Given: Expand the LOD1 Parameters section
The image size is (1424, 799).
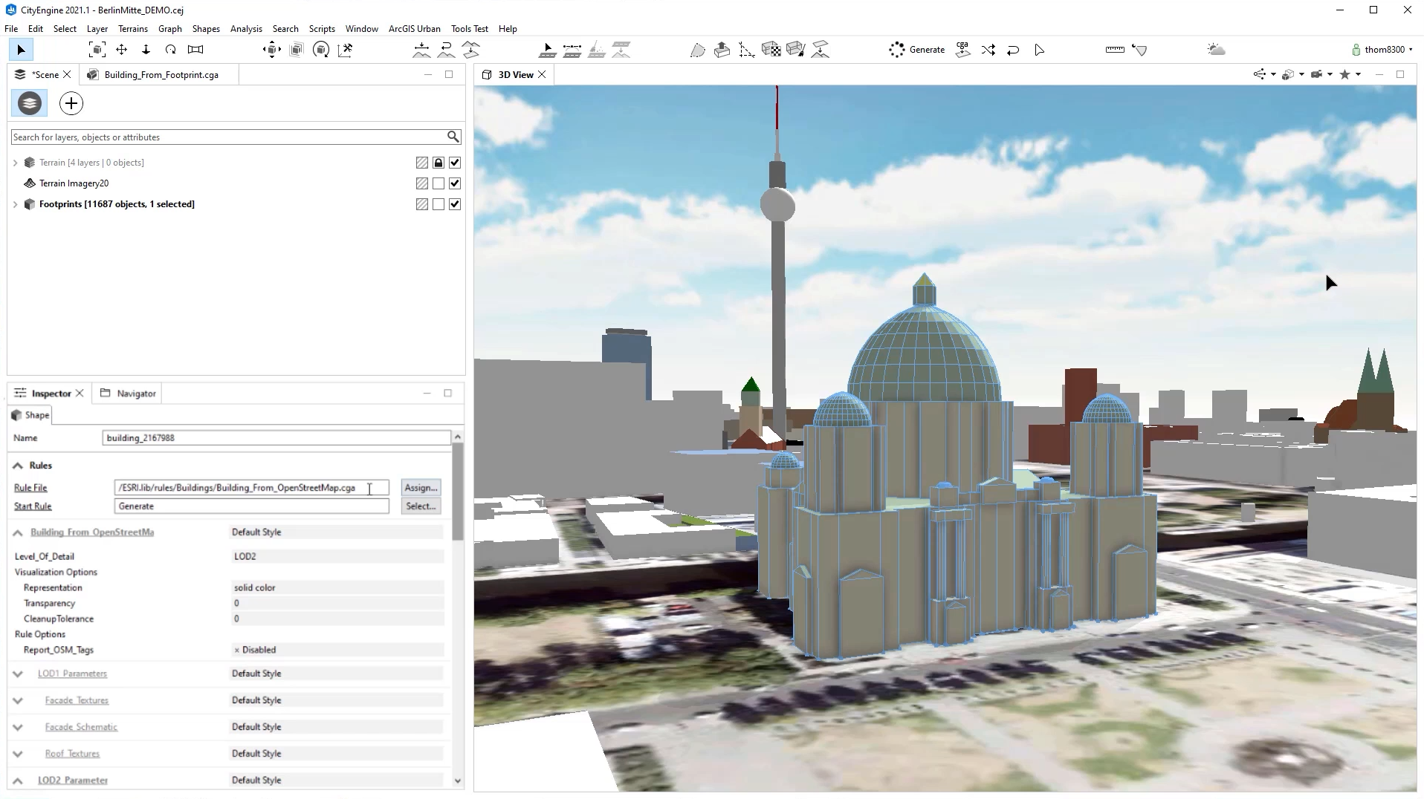Looking at the screenshot, I should 18,674.
